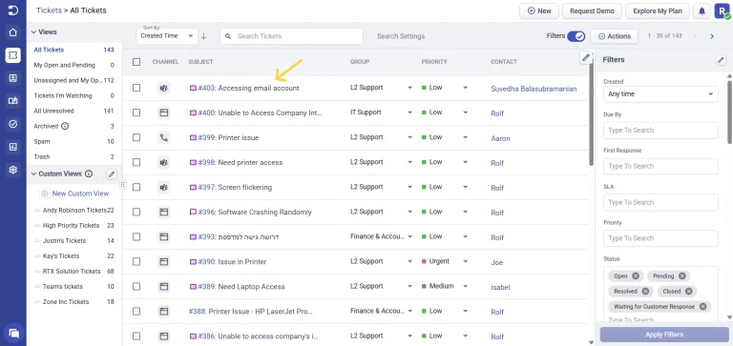Click the edit pencil beside Custom Views
The height and width of the screenshot is (346, 733).
pos(112,174)
